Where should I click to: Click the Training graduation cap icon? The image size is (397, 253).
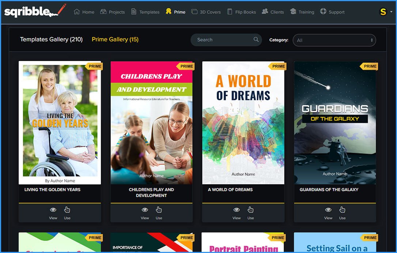pos(293,11)
